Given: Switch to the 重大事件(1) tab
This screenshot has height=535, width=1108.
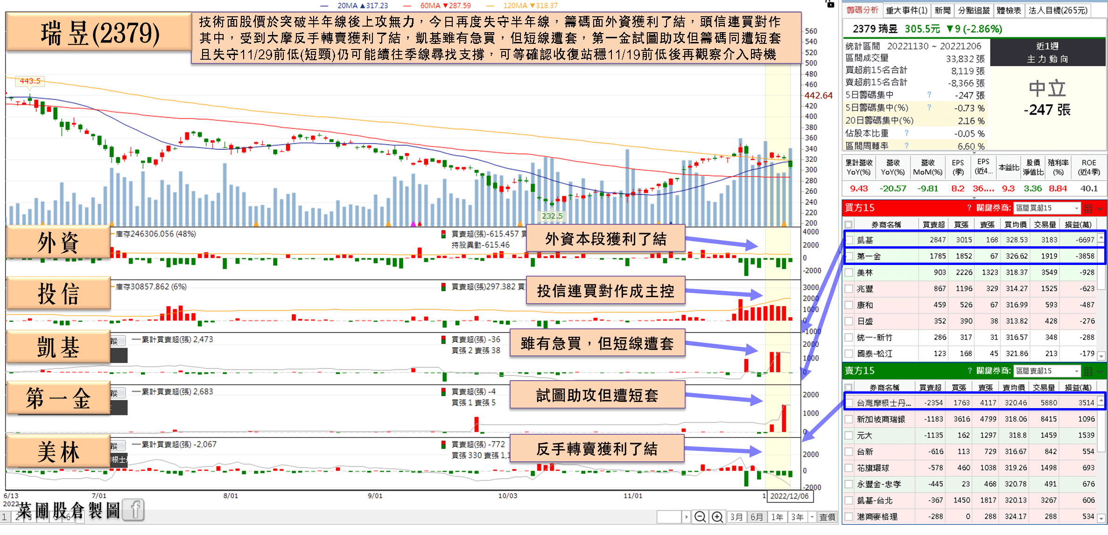Looking at the screenshot, I should tap(906, 10).
